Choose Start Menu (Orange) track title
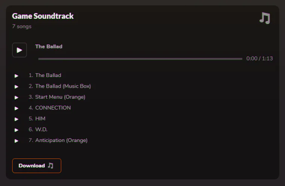The image size is (285, 186). coord(60,97)
